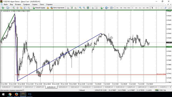
Task: Open the New Chart dropdown arrow
Action: 5,8
